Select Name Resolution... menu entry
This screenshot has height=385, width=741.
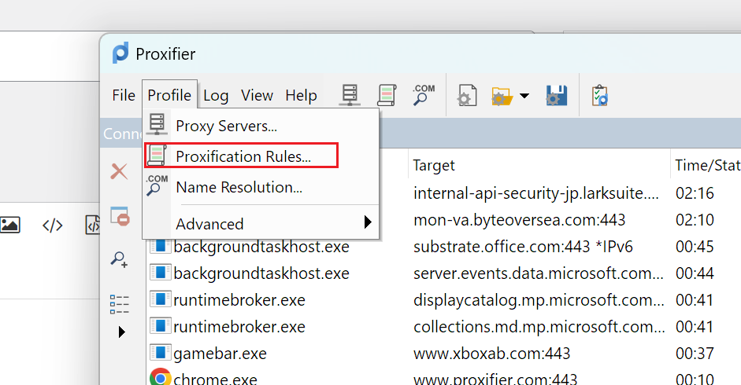point(261,187)
